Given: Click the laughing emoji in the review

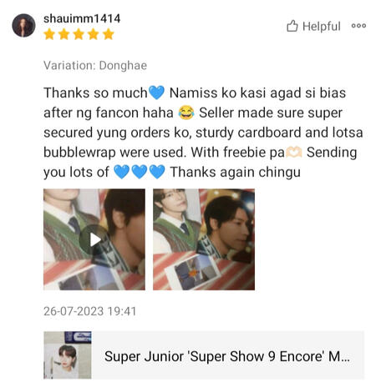Looking at the screenshot, I should coord(186,113).
